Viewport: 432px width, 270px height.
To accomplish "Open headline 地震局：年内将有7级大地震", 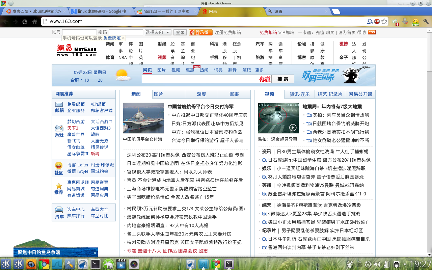I will (x=332, y=107).
